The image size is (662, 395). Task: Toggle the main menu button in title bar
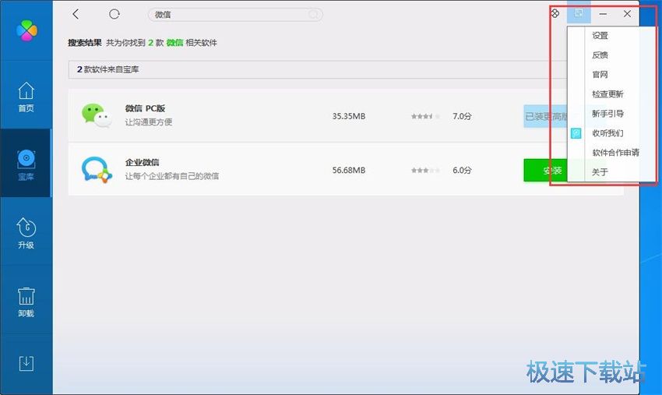point(579,13)
